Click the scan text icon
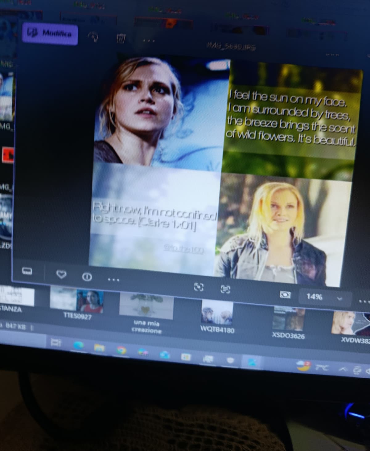This screenshot has width=370, height=451. pos(225,289)
